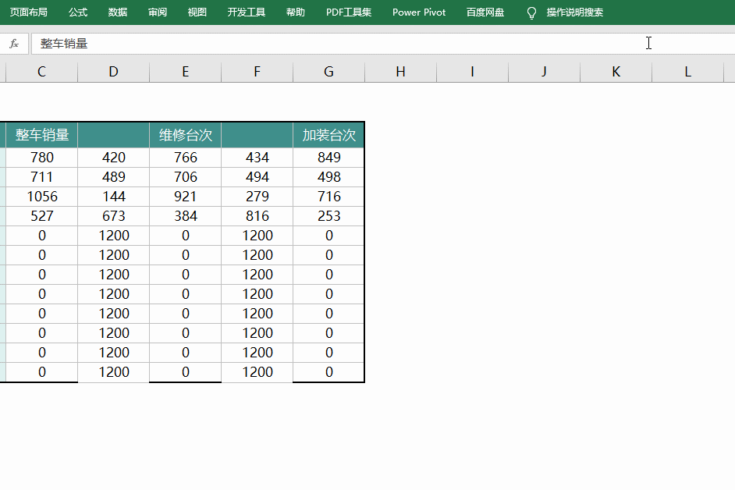735x490 pixels.
Task: Open the PDF工具集 tab
Action: coord(349,12)
